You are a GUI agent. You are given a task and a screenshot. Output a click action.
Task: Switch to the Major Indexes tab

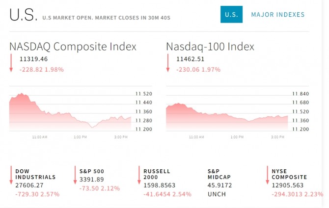277,15
